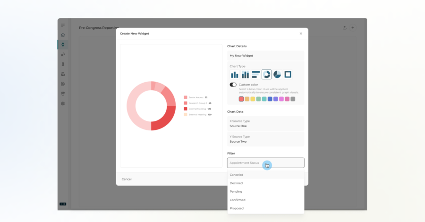
Task: Choose Declined from the status list
Action: click(x=265, y=183)
